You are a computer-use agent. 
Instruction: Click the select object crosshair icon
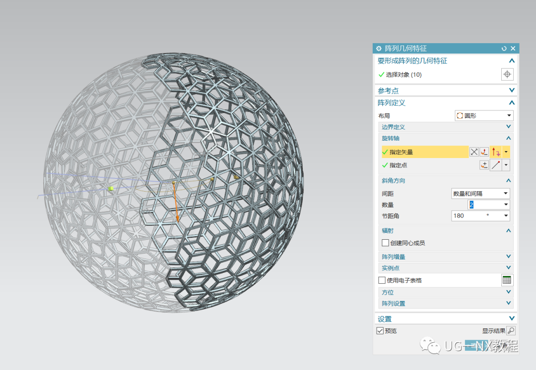(507, 74)
